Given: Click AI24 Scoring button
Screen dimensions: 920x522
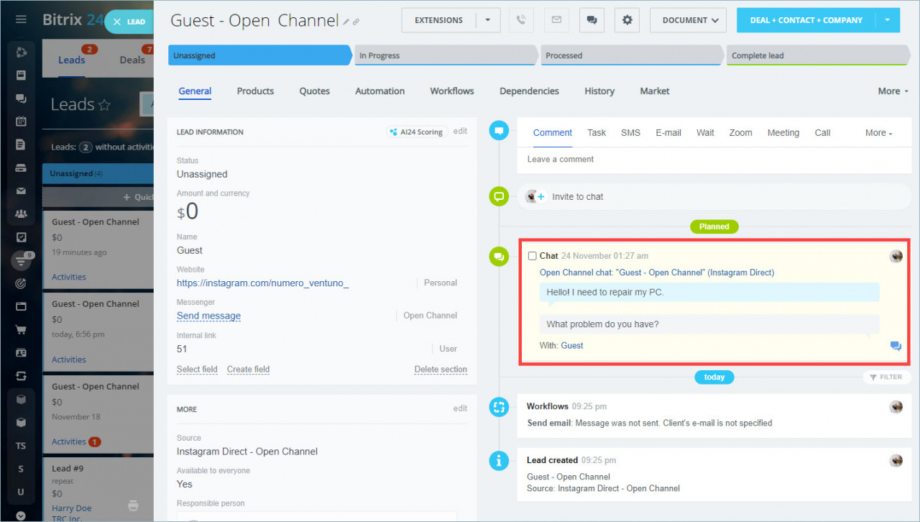Looking at the screenshot, I should [417, 132].
